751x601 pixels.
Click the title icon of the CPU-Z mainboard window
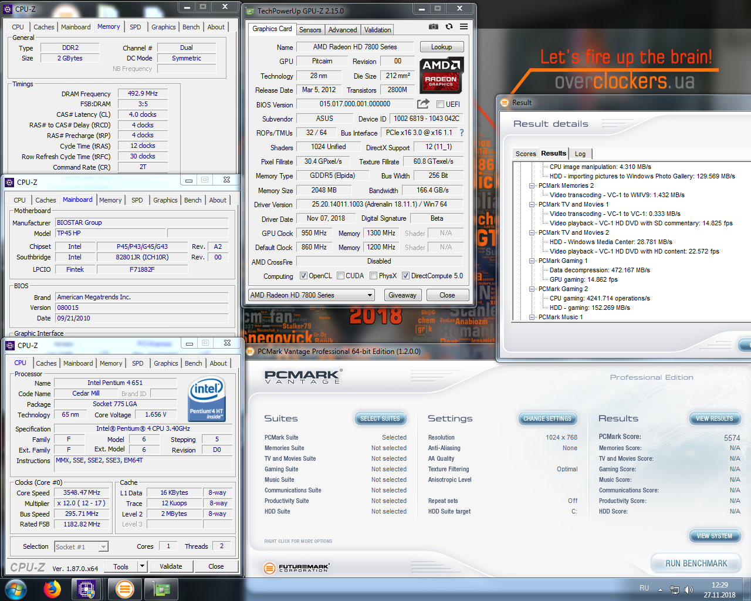point(9,182)
